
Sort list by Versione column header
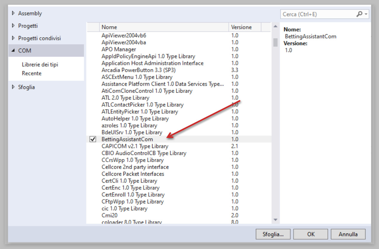(244, 27)
